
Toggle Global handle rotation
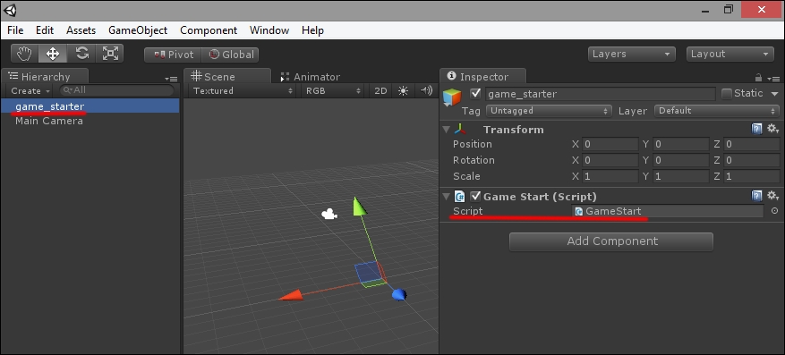[x=230, y=55]
